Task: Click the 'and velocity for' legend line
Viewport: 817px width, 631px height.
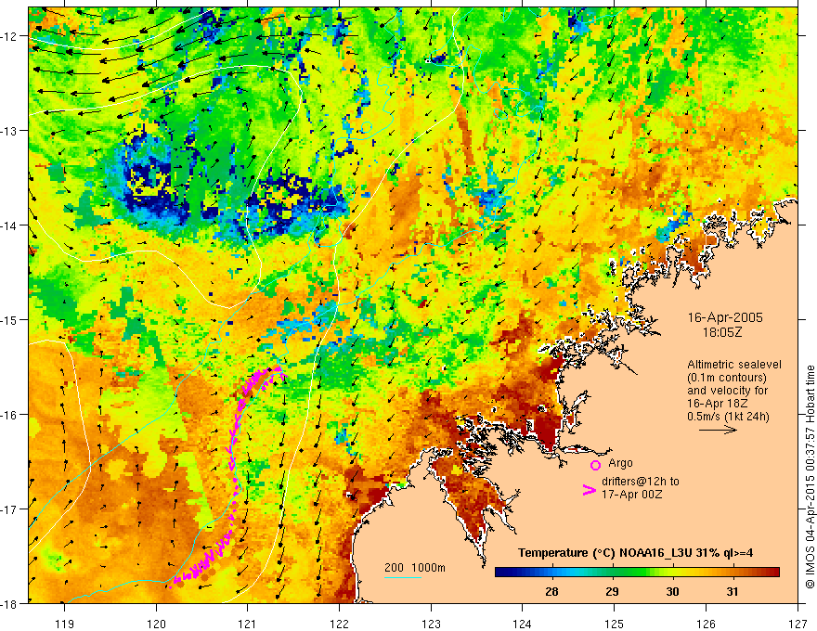Action: pos(727,391)
